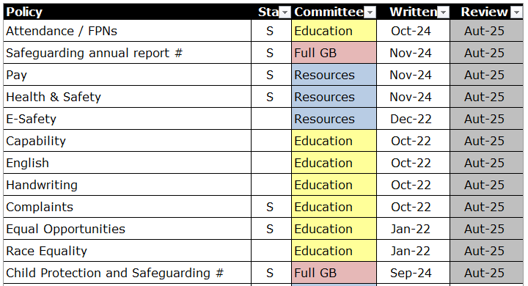The height and width of the screenshot is (286, 528).
Task: Select the Policy header cell
Action: 128,12
